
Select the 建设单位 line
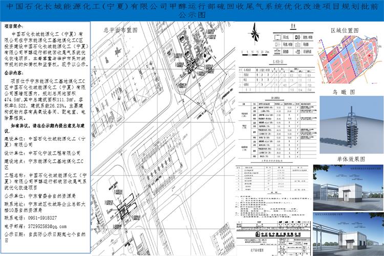point(45,142)
